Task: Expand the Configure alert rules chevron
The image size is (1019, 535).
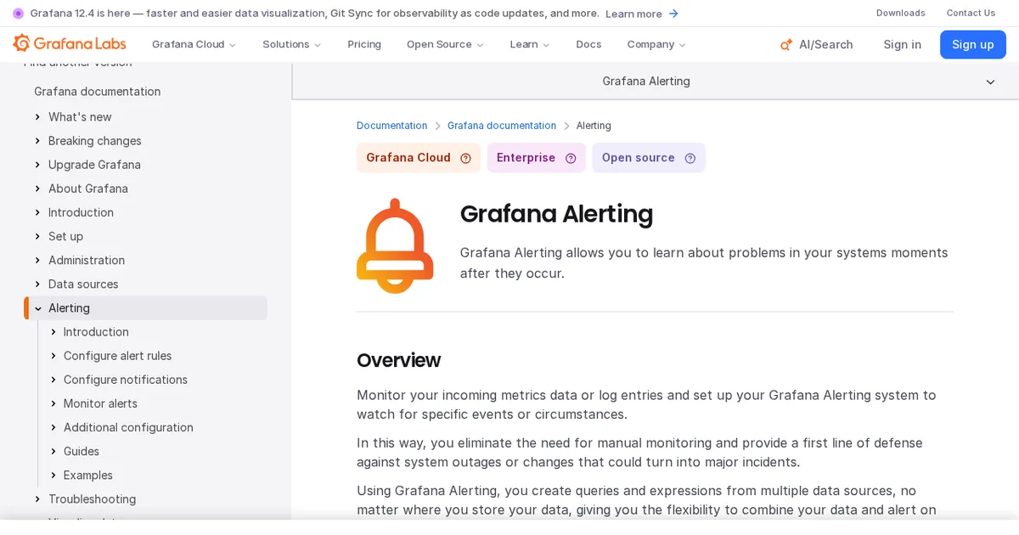Action: pos(53,356)
